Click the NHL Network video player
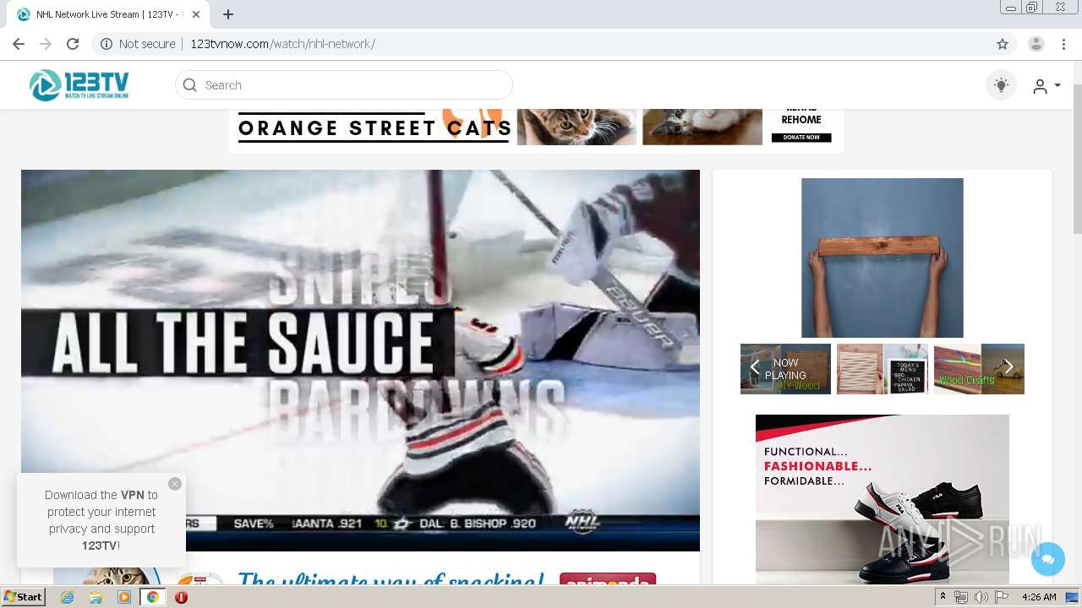The image size is (1082, 608). (360, 361)
